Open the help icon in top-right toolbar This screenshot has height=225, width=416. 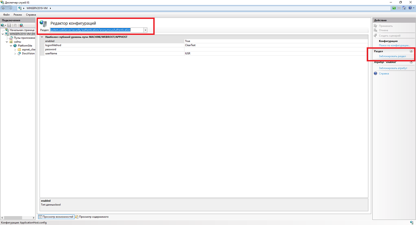(x=410, y=8)
